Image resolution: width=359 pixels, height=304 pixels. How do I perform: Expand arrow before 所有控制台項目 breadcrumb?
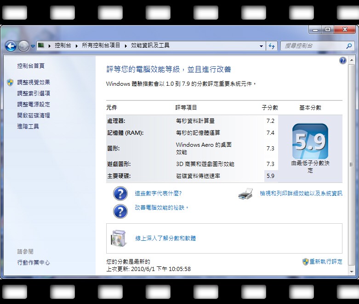pyautogui.click(x=77, y=46)
